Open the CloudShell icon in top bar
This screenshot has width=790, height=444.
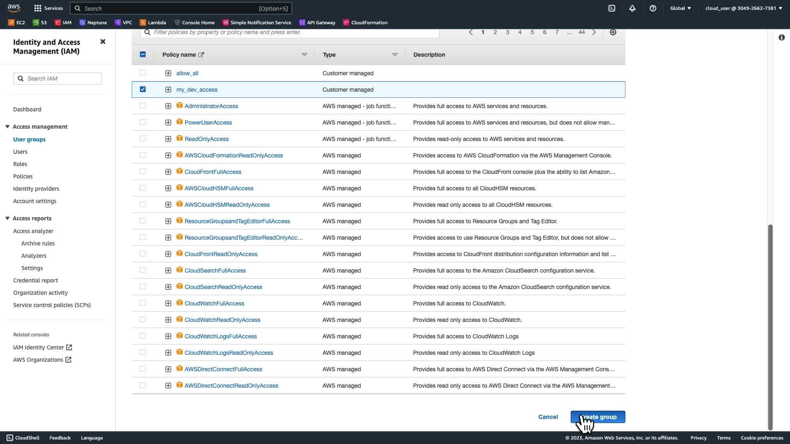[612, 8]
